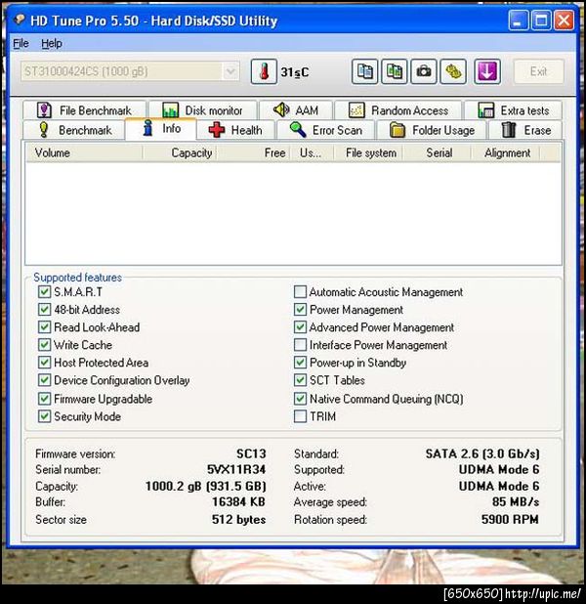The image size is (586, 604).
Task: Save screenshot with the camera icon
Action: pos(424,71)
